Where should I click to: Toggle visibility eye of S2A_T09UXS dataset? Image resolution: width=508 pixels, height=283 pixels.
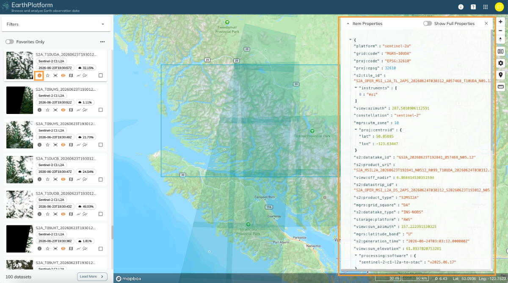pos(63,110)
